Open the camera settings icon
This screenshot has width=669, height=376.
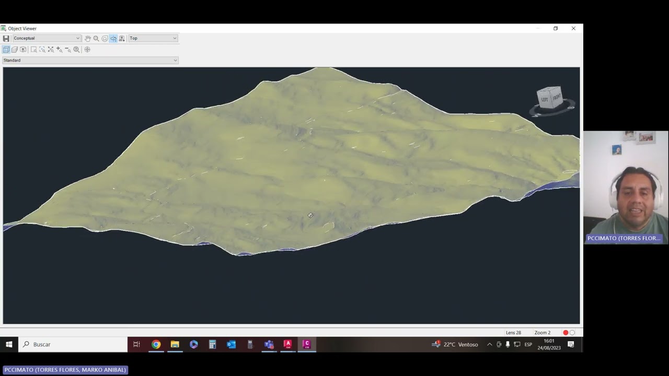pyautogui.click(x=122, y=38)
